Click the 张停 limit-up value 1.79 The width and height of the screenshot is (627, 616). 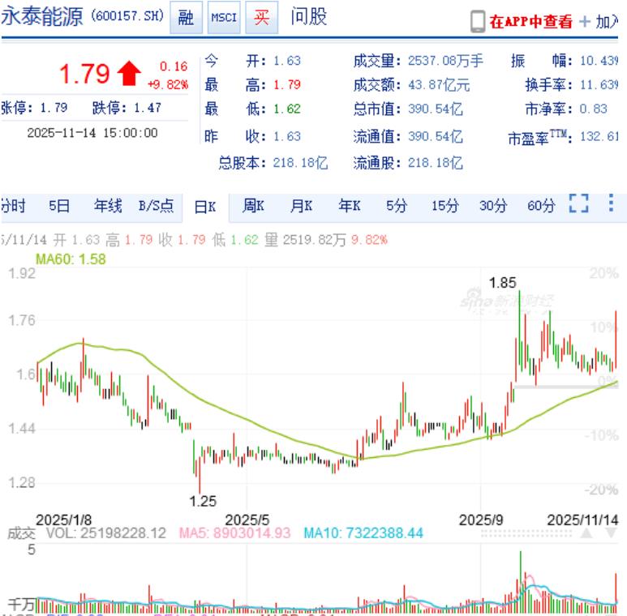coord(54,108)
